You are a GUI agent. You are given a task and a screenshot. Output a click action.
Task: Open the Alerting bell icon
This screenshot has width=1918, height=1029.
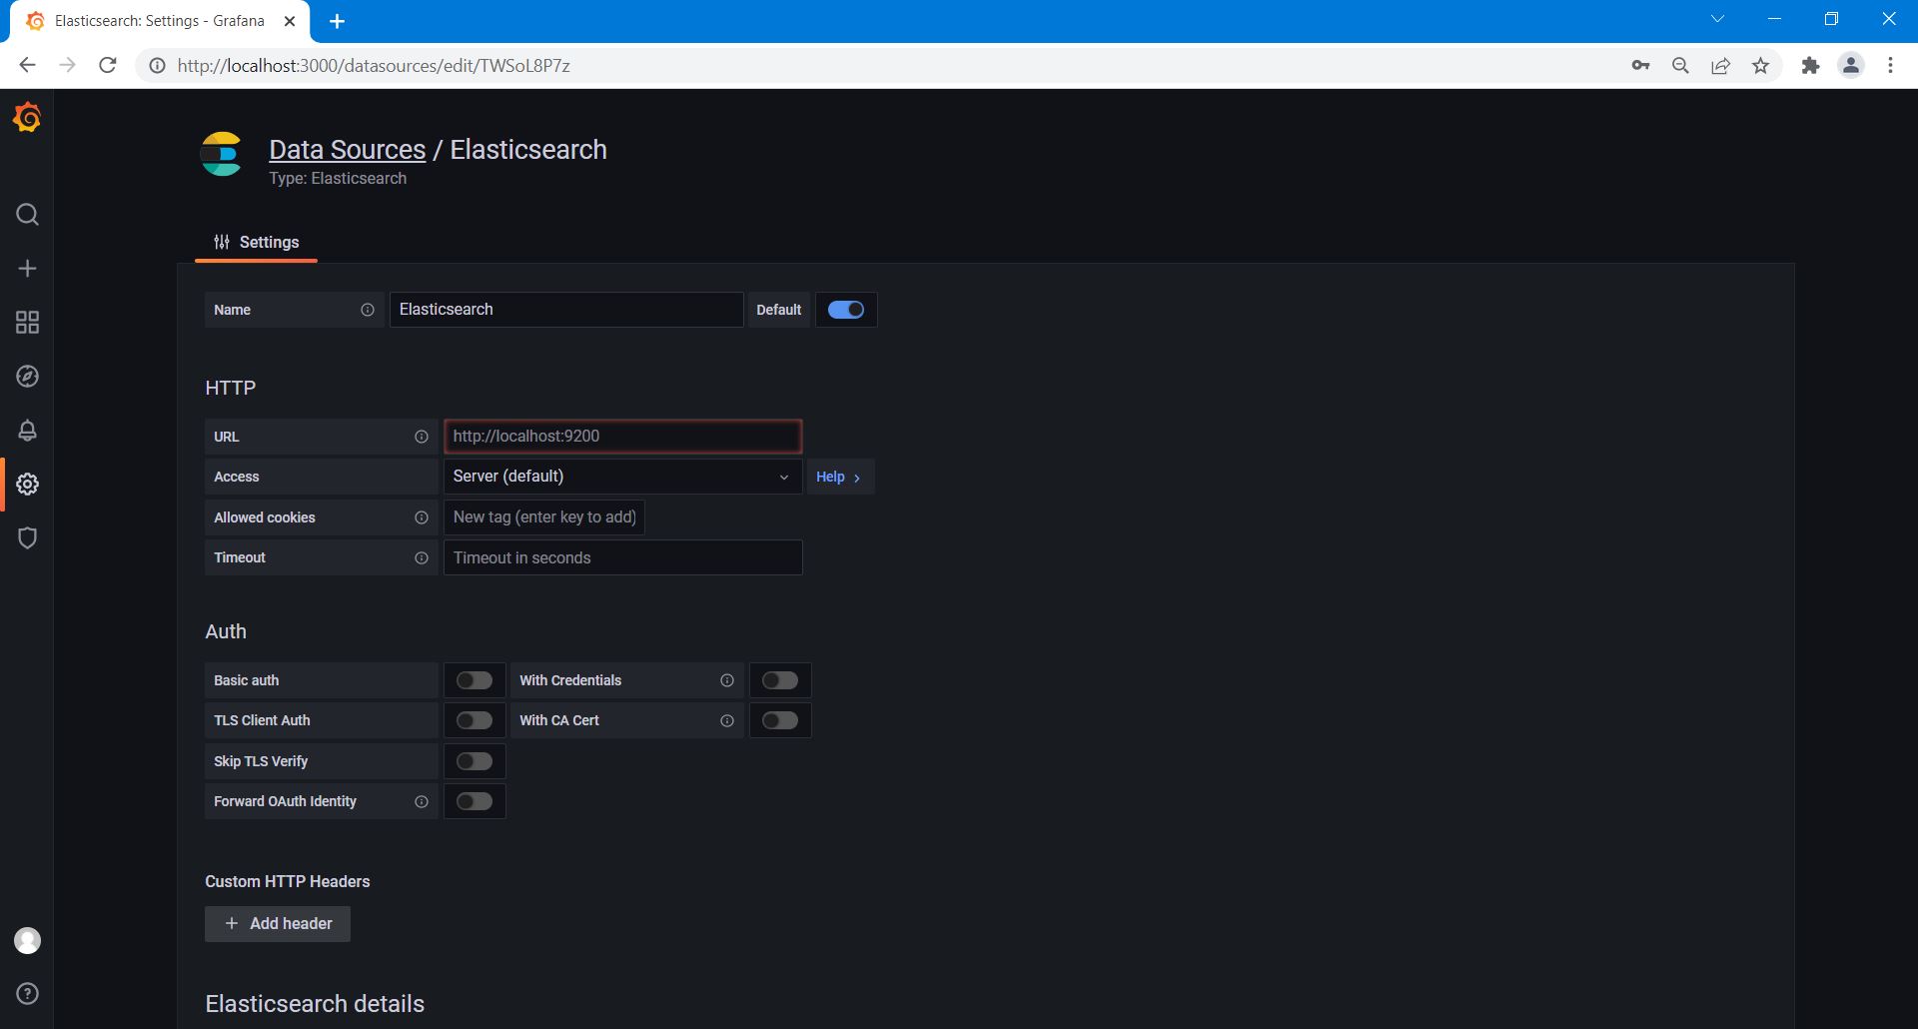click(27, 431)
